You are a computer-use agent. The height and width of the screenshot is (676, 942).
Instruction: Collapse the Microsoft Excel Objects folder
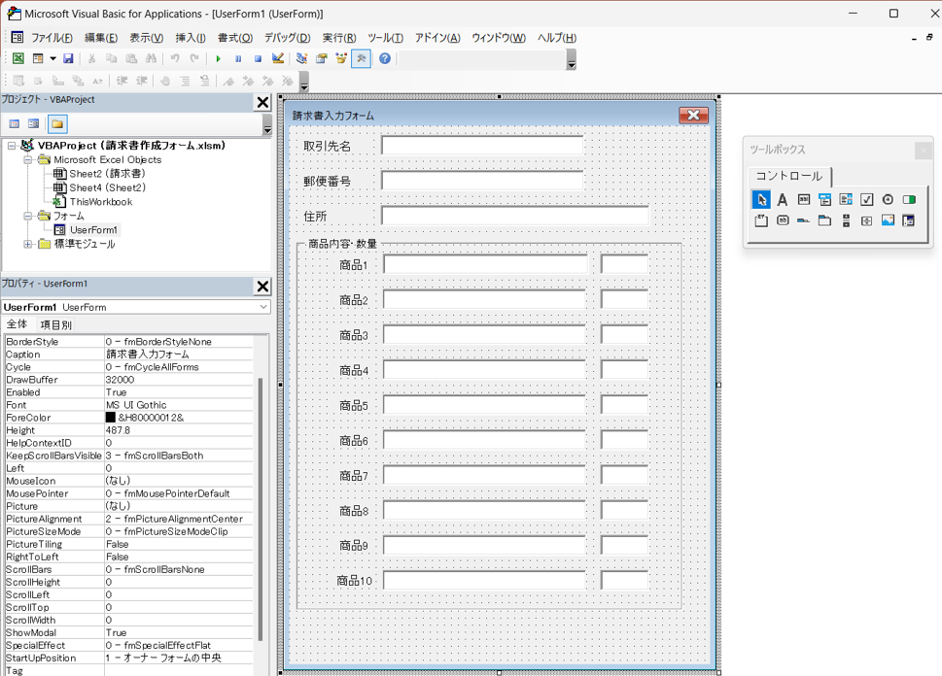click(x=28, y=160)
